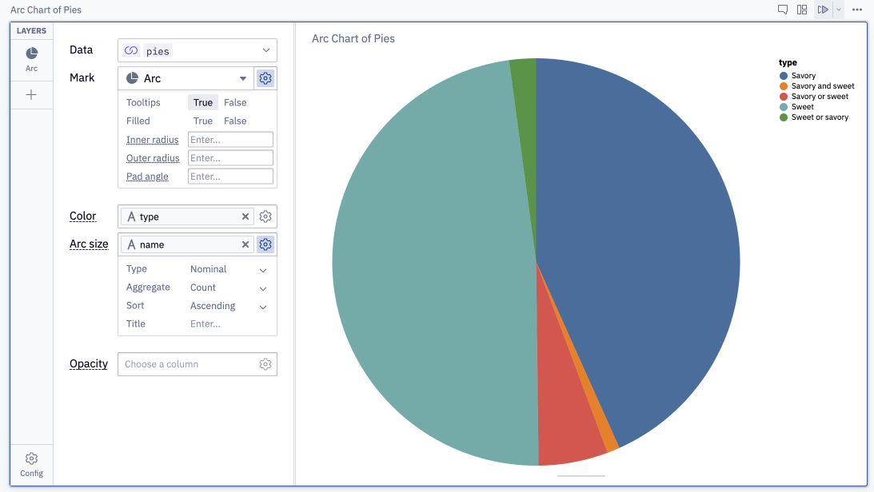The width and height of the screenshot is (874, 492).
Task: Set Tooltips to False
Action: tap(235, 102)
